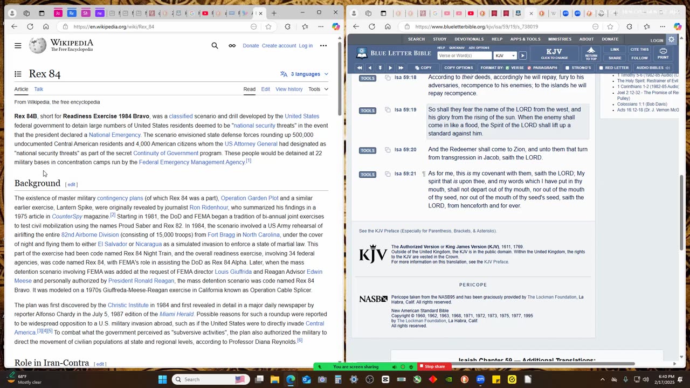Open Wikipedia personal tools ellipsis menu

tap(323, 46)
